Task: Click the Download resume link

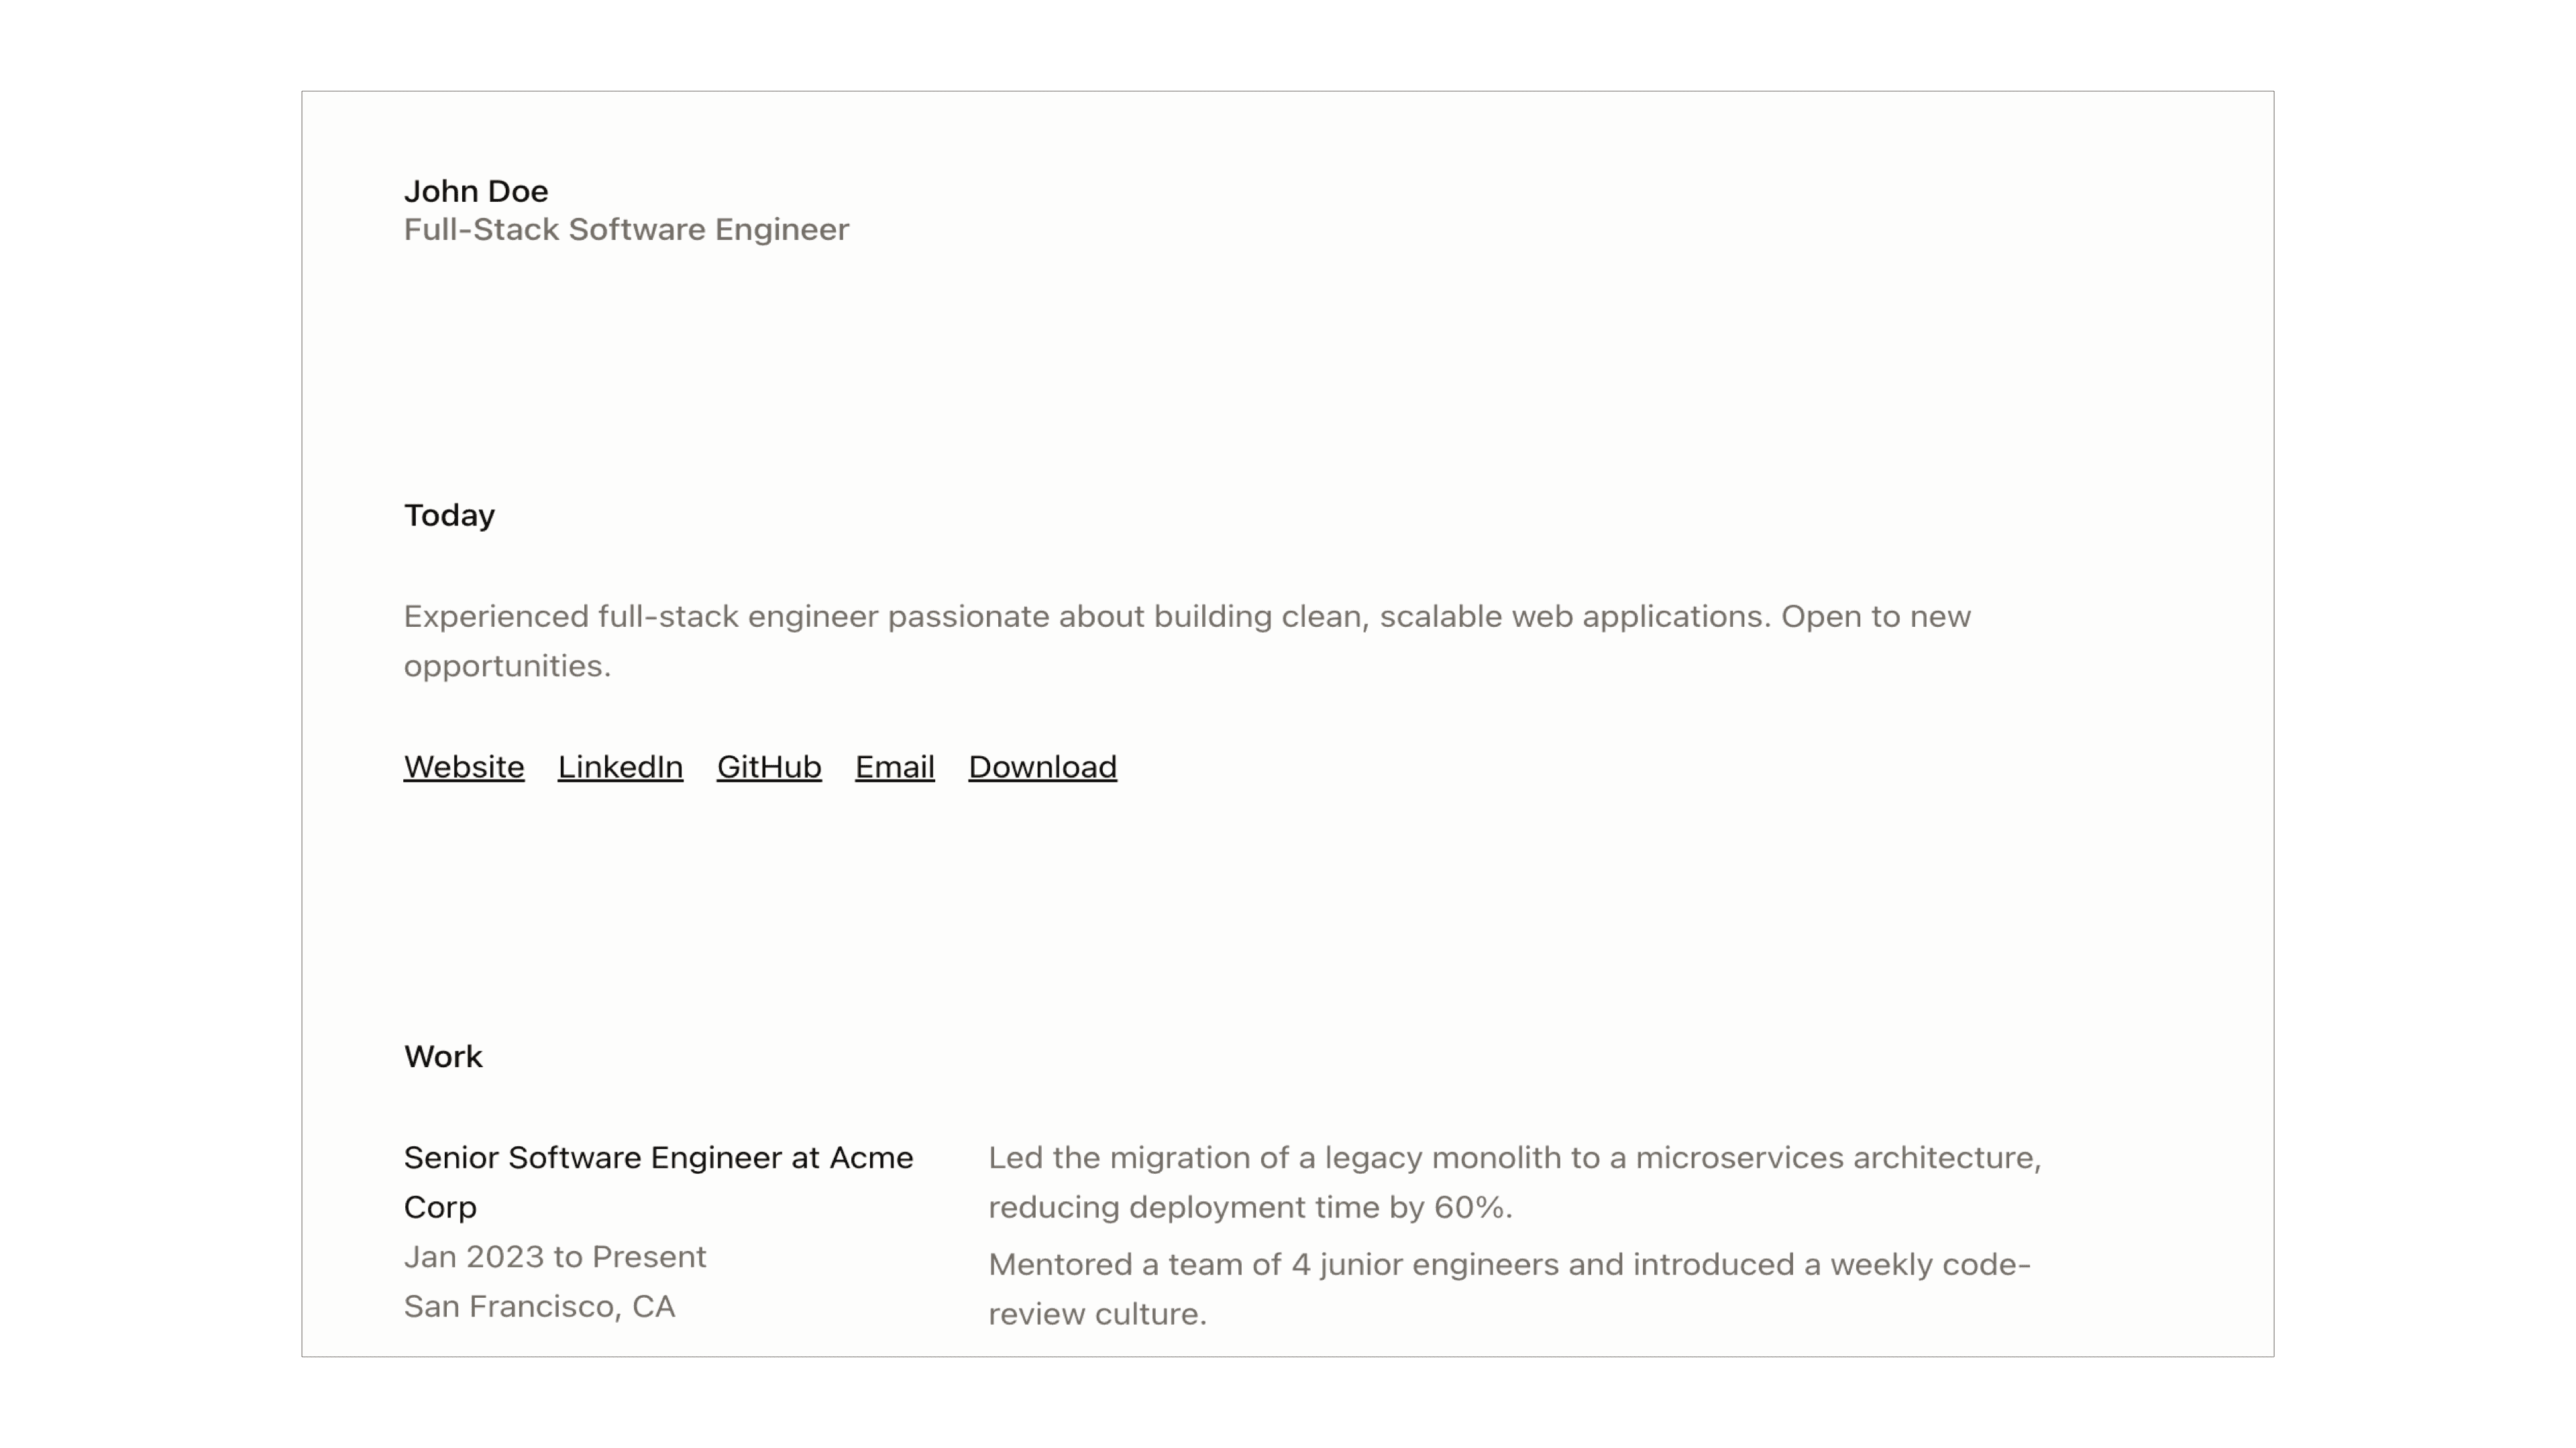Action: [1043, 766]
